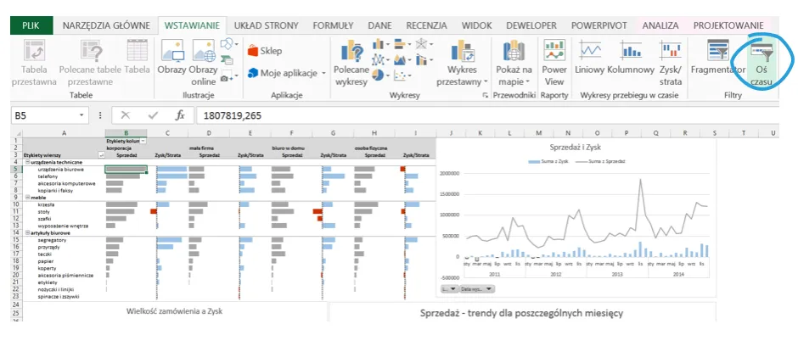
Task: Open Wykres przestawny pivot chart menu
Action: (462, 62)
